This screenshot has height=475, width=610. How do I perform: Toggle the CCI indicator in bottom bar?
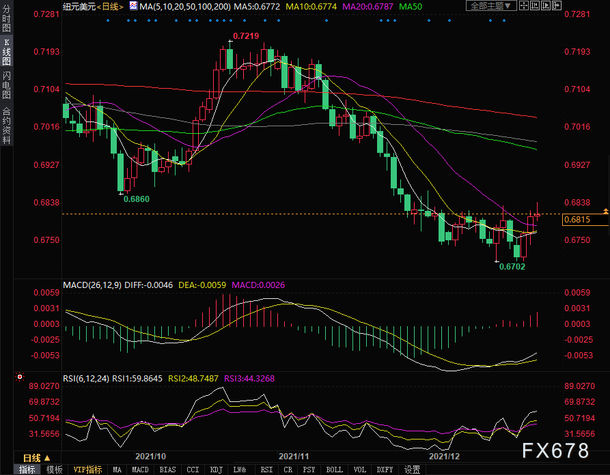193,470
